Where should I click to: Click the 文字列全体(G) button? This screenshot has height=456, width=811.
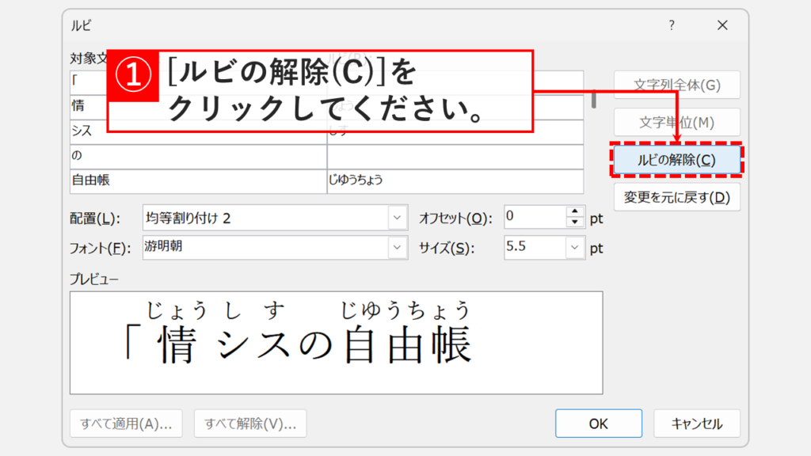(x=676, y=84)
